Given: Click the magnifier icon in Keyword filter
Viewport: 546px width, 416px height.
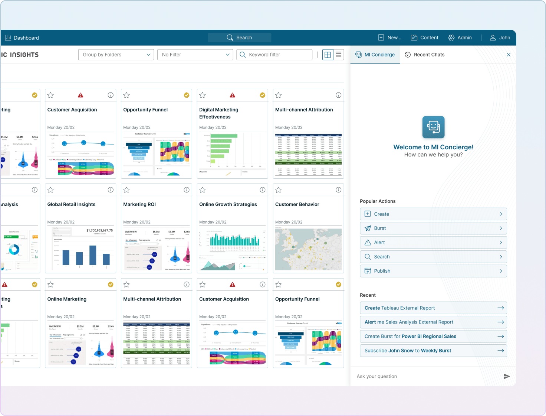Looking at the screenshot, I should pos(243,55).
